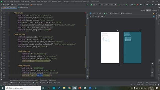Screen dimensions: 160x90
Task: Click the Zoom to Fit 1:1 icon
Action: pyautogui.click(x=152, y=72)
